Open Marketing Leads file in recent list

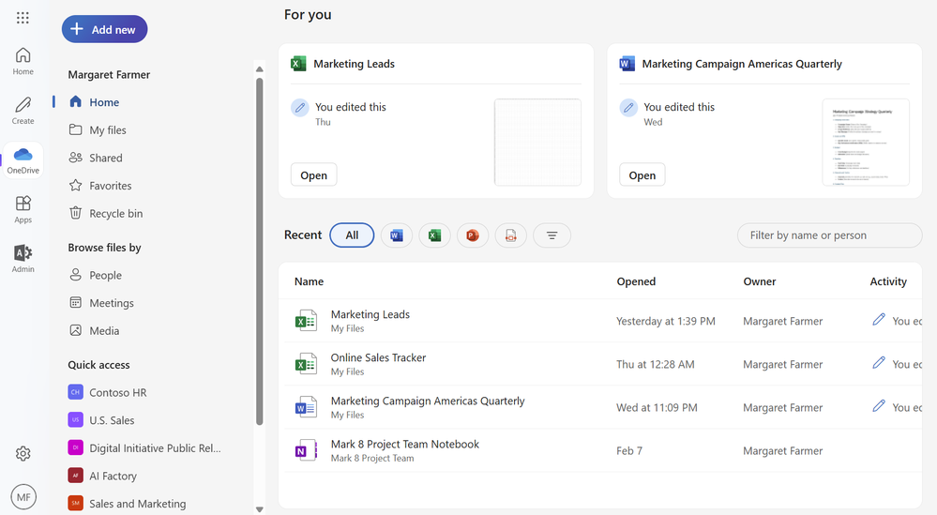(x=370, y=314)
